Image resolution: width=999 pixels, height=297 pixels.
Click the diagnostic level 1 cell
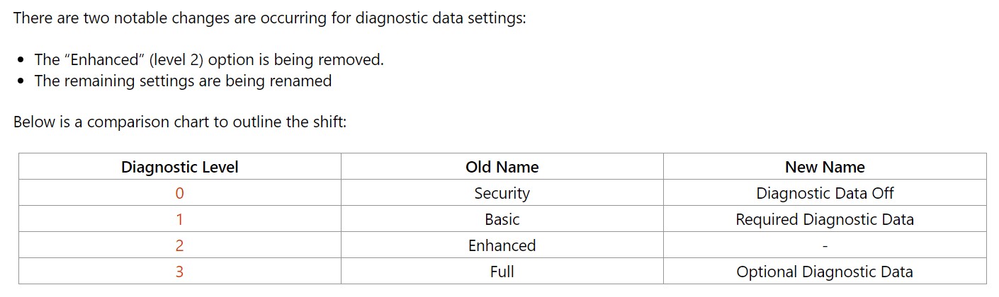pos(179,219)
